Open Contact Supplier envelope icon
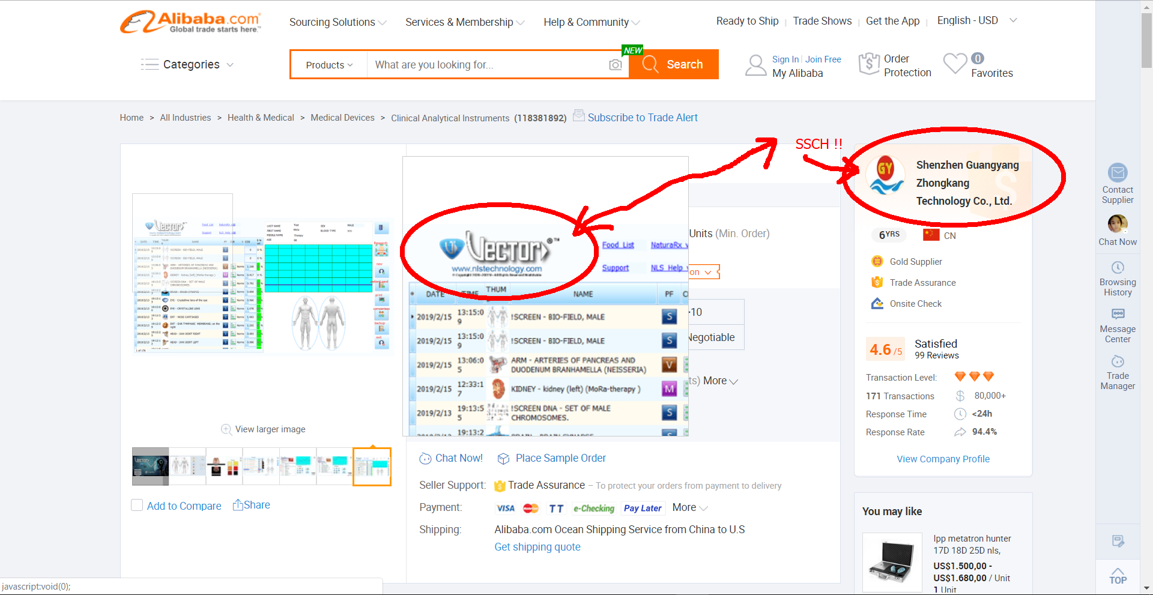Viewport: 1153px width, 595px height. [1117, 173]
